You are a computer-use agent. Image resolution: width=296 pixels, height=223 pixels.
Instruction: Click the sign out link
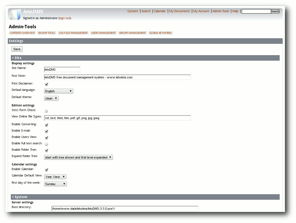pos(65,18)
